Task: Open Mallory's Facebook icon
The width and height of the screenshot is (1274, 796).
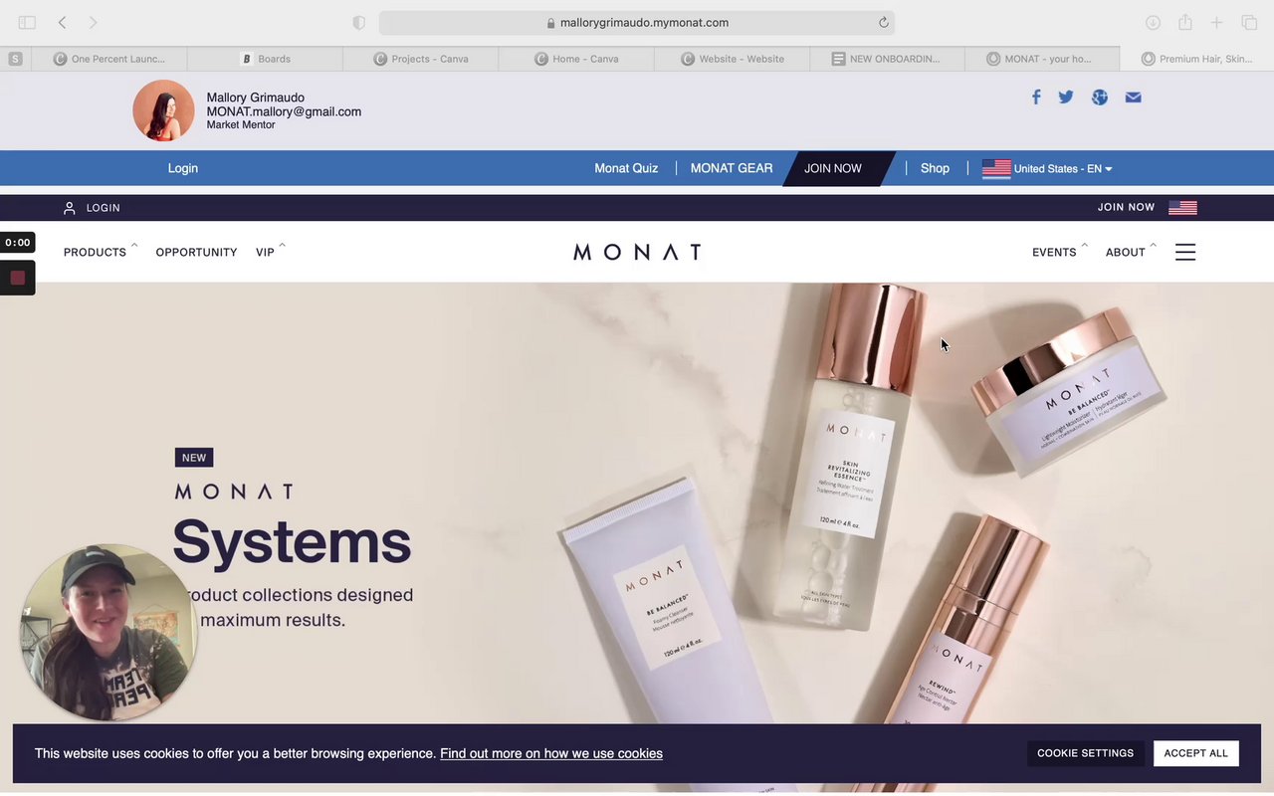Action: coord(1036,97)
